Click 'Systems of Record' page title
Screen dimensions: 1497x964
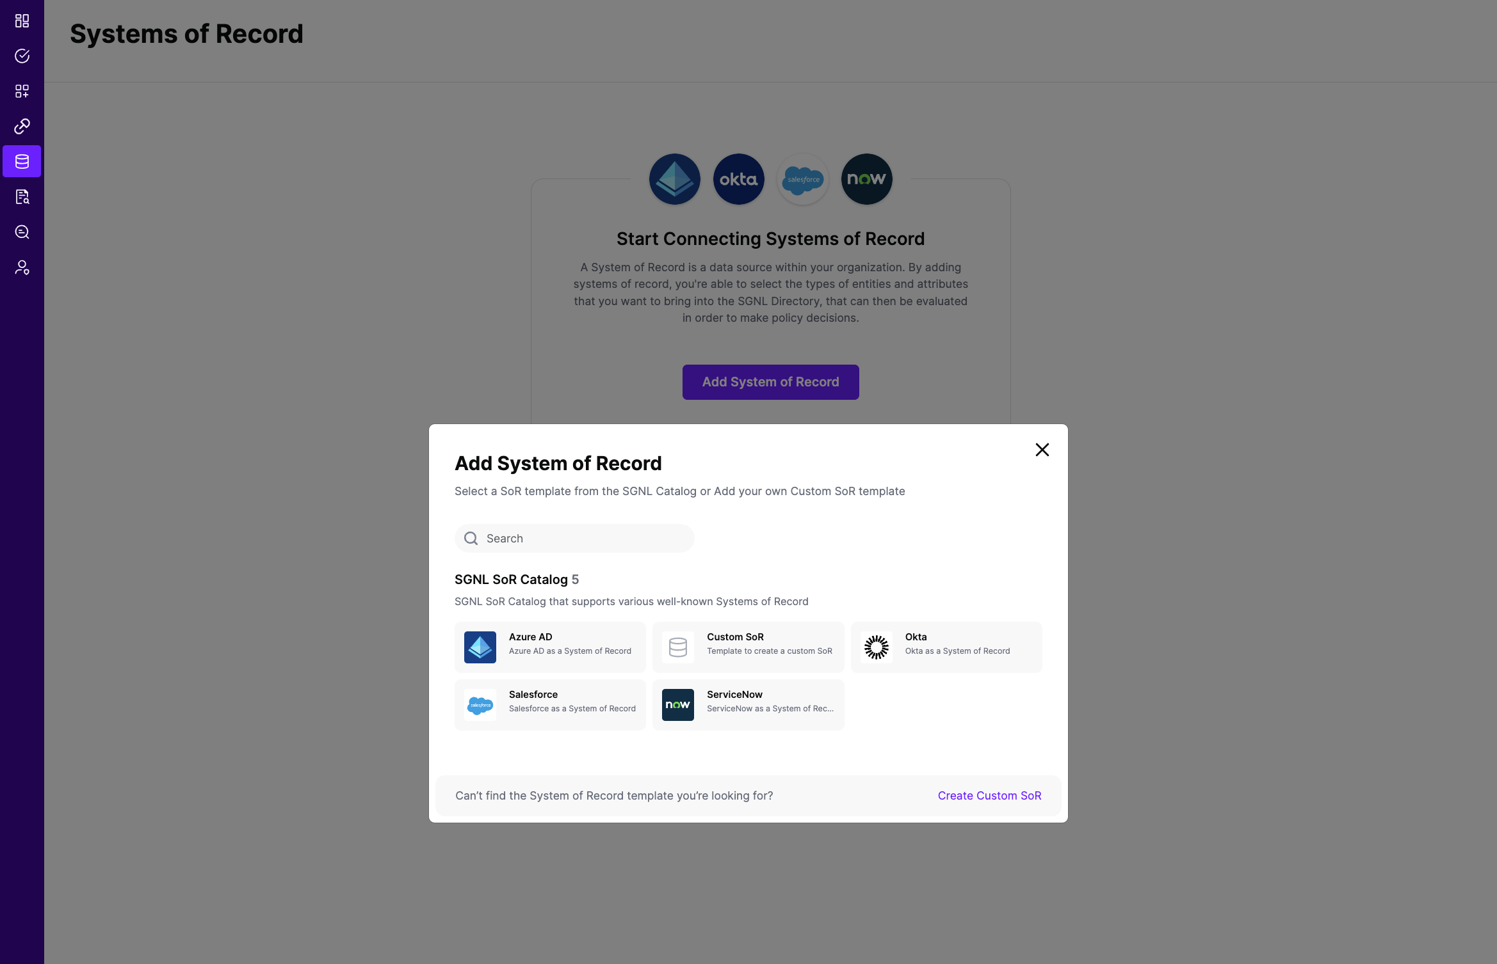[x=186, y=34]
